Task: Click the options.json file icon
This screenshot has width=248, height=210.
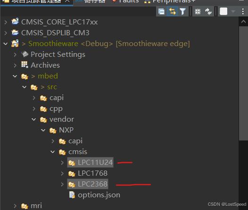Action: (x=72, y=195)
